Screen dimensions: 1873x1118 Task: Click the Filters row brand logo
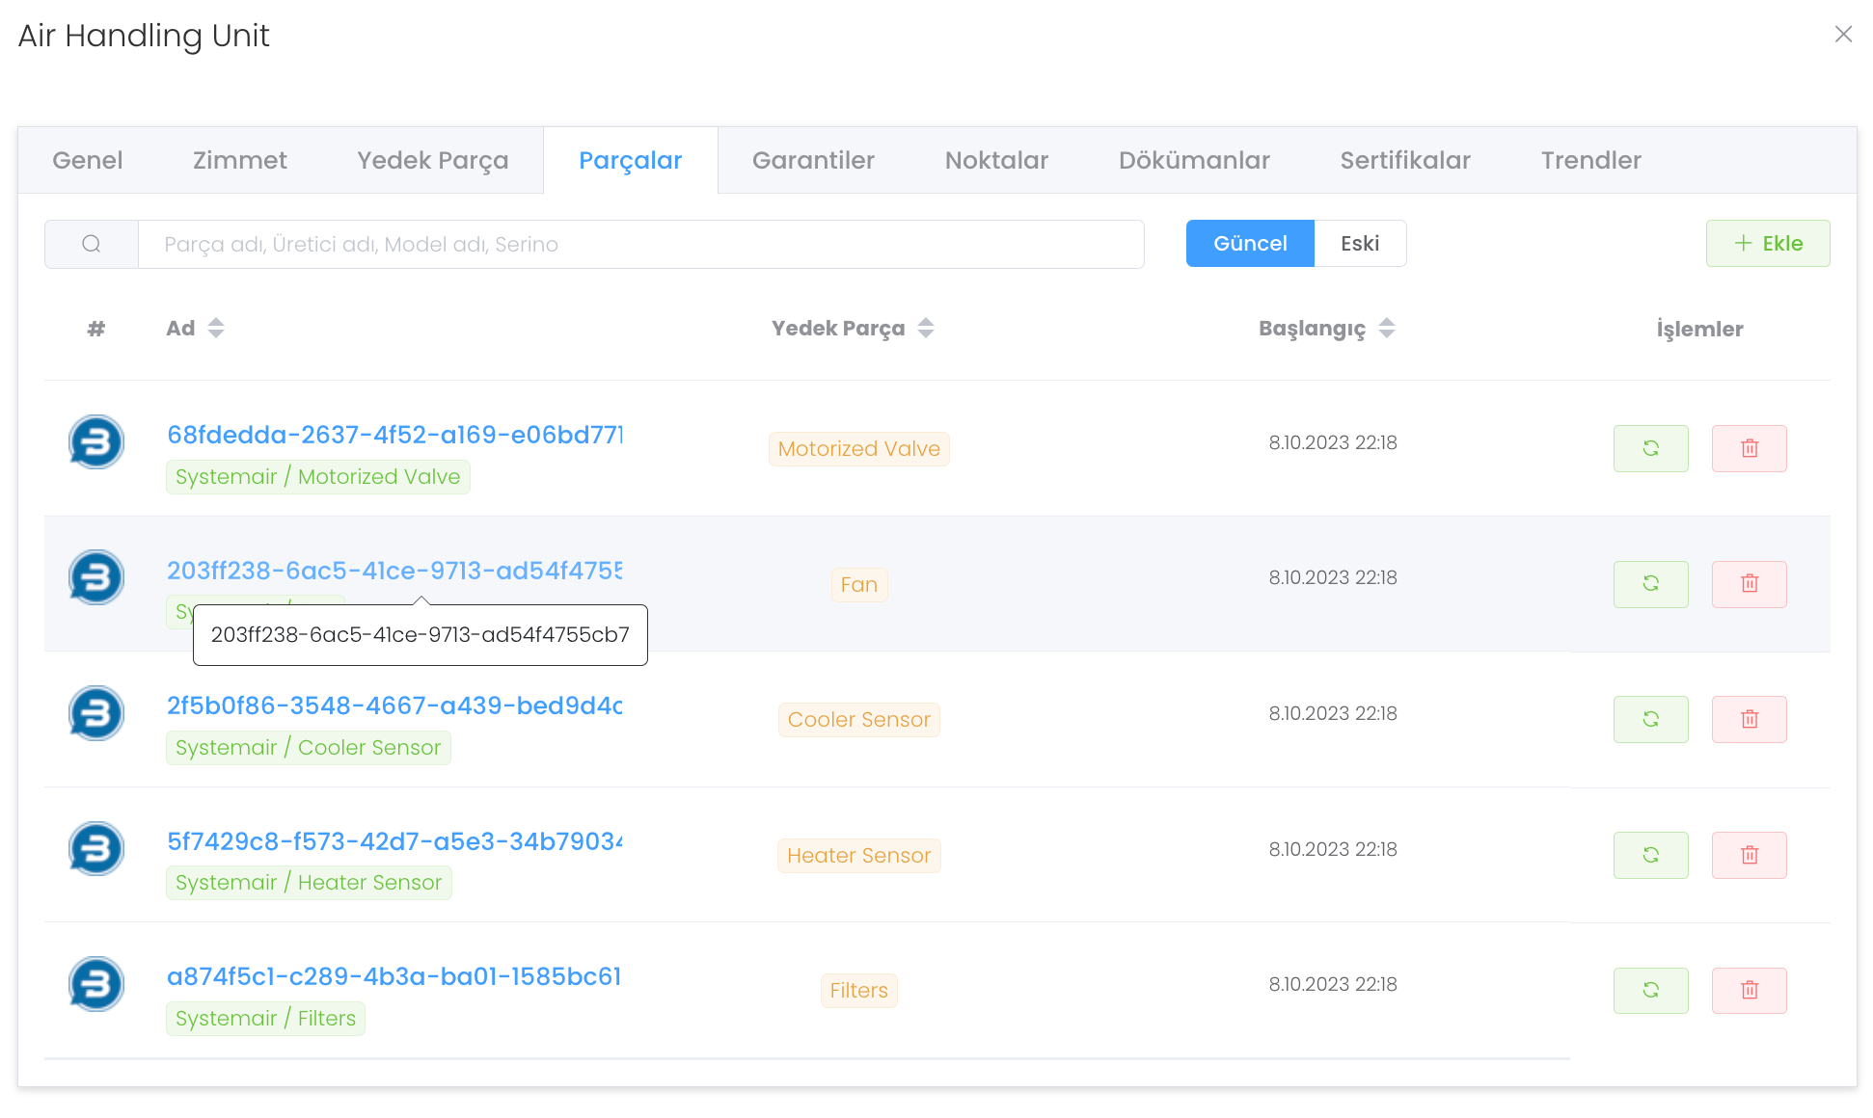pyautogui.click(x=96, y=983)
